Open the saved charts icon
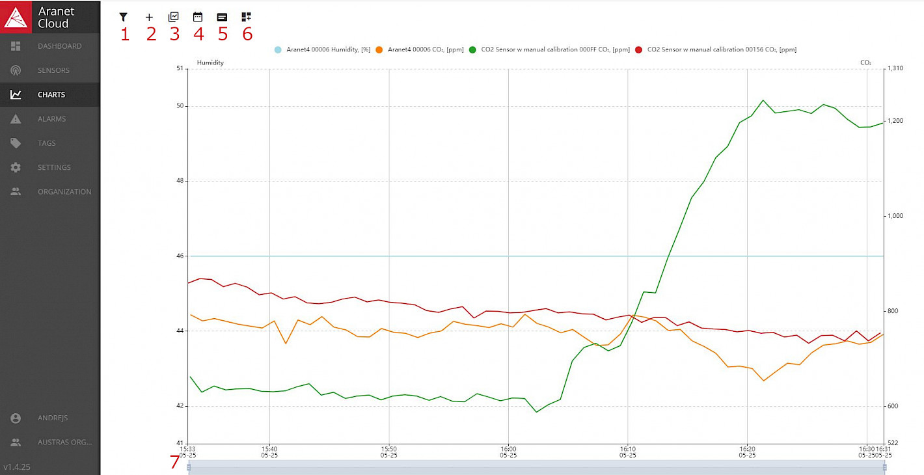Viewport: 924px width, 475px height. pyautogui.click(x=173, y=18)
